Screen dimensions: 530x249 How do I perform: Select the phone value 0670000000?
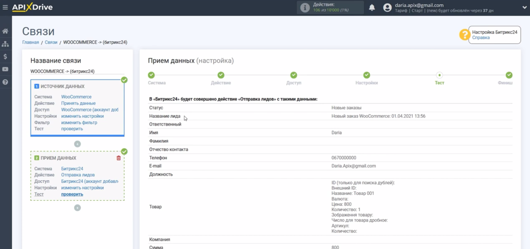[344, 158]
